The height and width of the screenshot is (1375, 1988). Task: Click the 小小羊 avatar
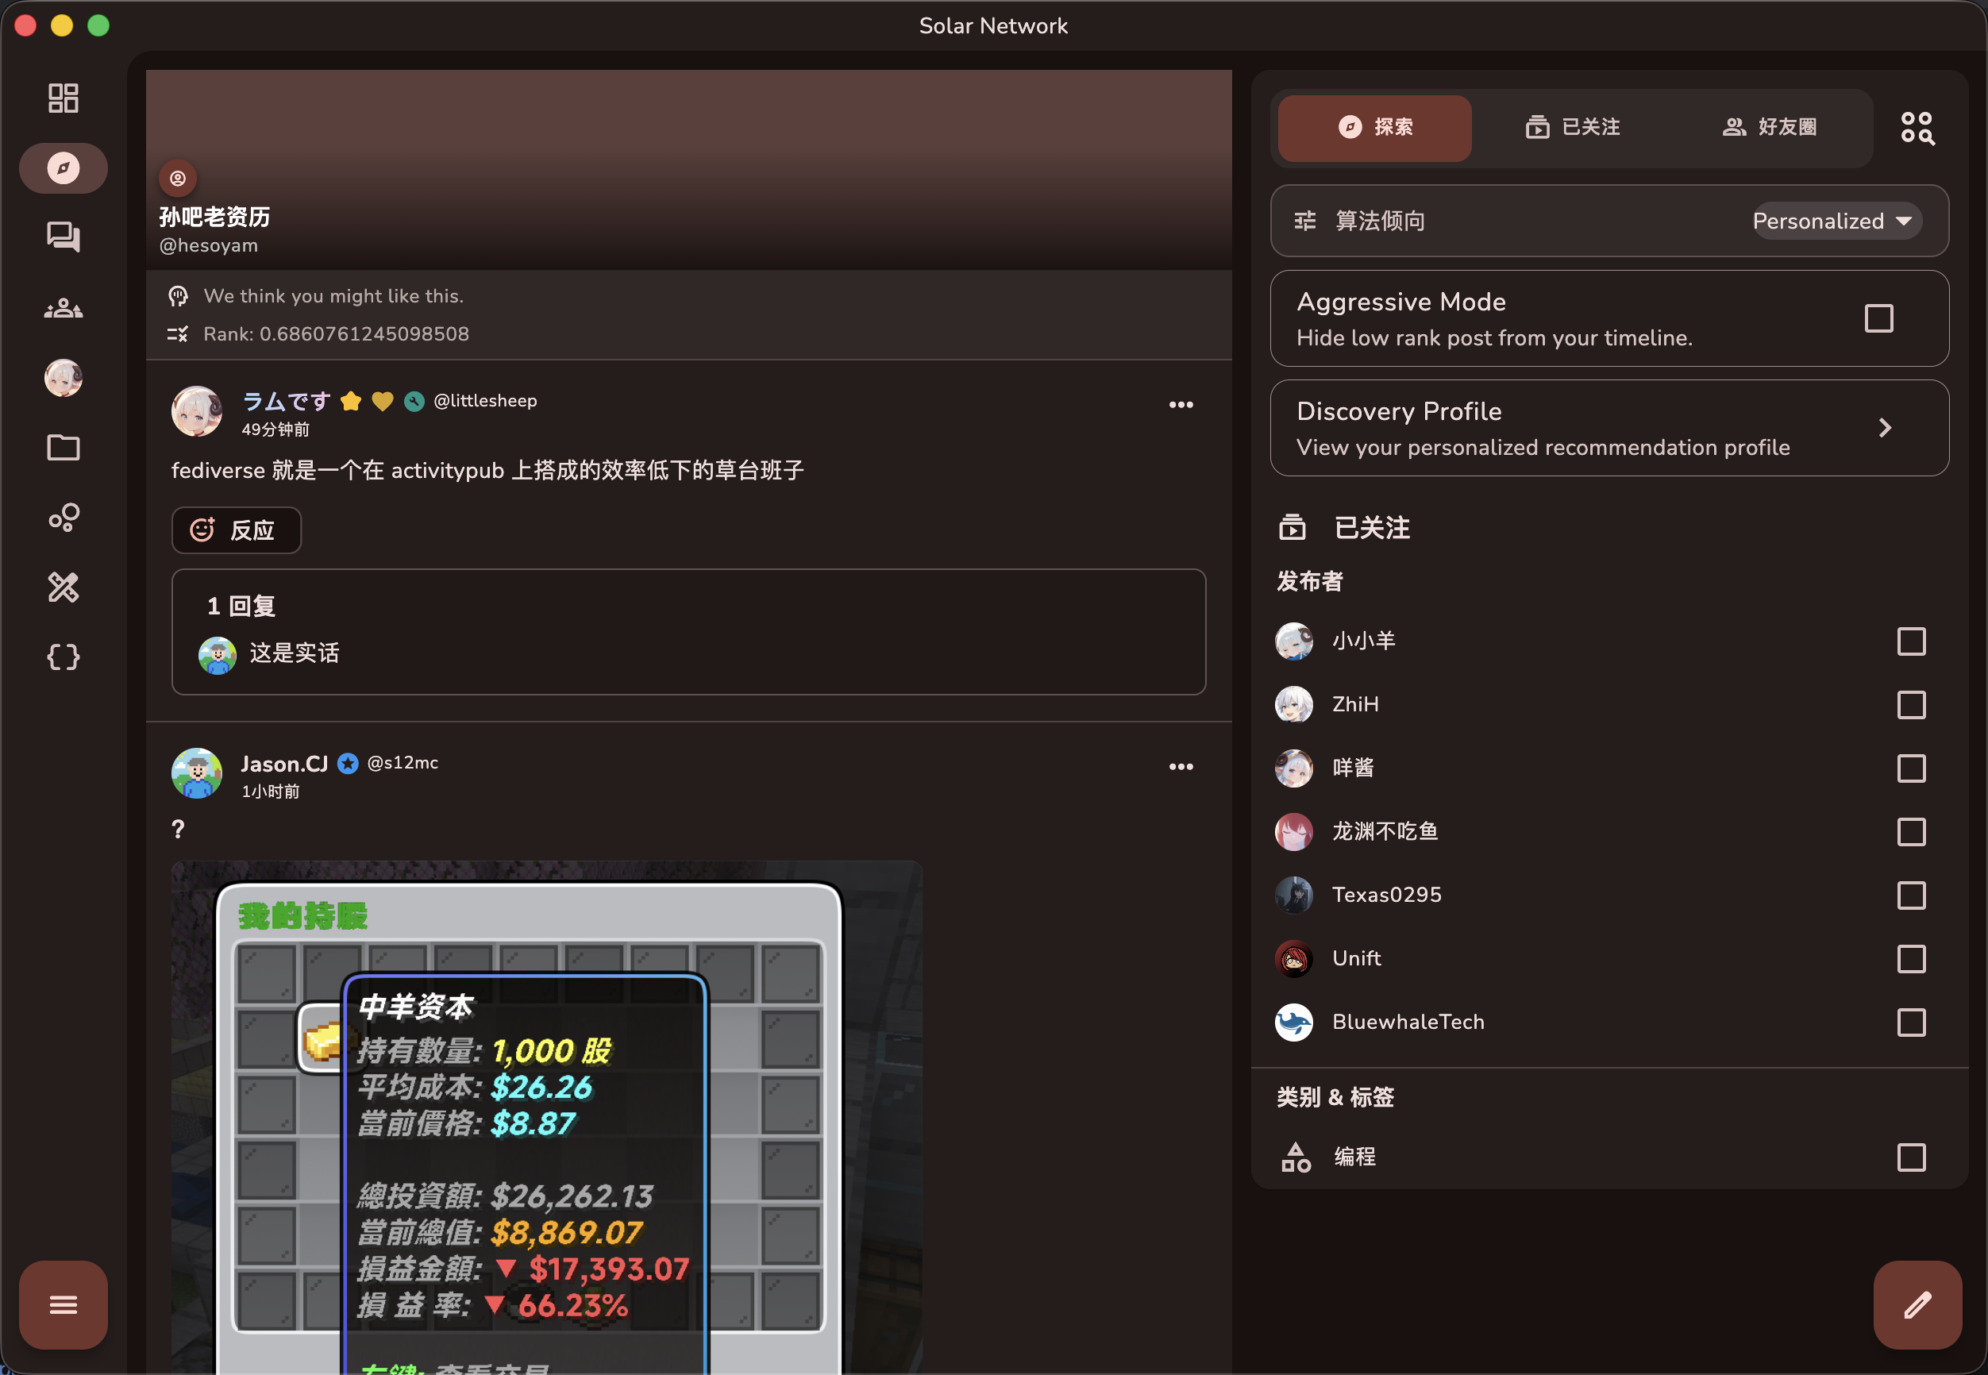click(1294, 641)
